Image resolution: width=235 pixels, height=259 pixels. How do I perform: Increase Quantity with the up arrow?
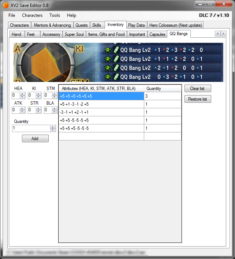[x=53, y=127]
